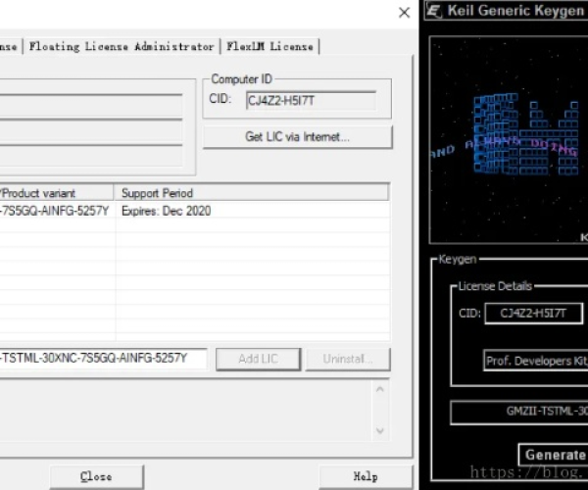Click the CID field in Computer ID group
This screenshot has width=588, height=490.
pyautogui.click(x=310, y=100)
